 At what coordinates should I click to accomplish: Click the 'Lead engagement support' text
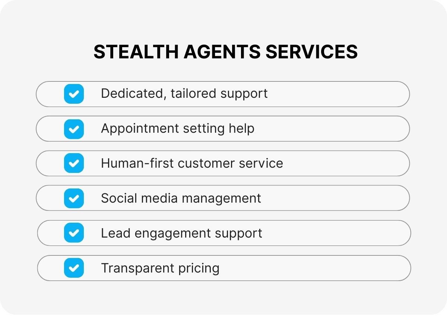(x=181, y=233)
